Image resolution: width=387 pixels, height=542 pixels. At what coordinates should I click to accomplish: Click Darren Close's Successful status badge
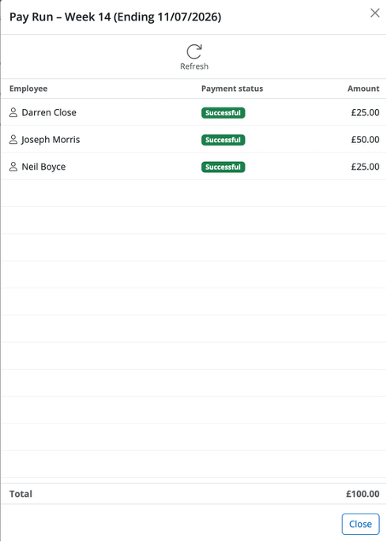click(224, 113)
